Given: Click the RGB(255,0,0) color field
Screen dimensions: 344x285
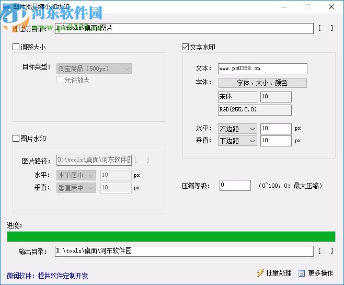Looking at the screenshot, I should (x=255, y=110).
